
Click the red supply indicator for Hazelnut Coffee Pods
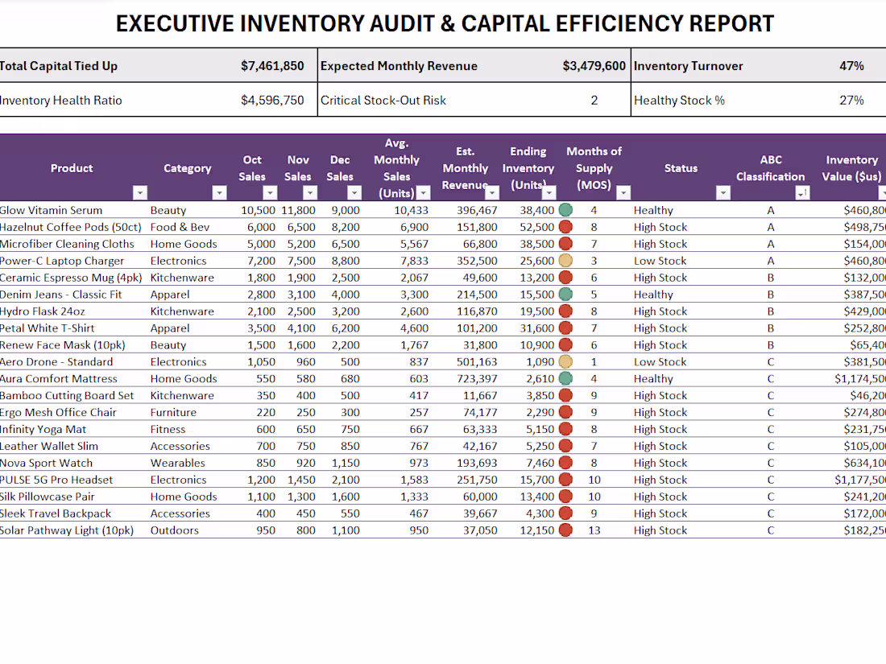coord(565,227)
